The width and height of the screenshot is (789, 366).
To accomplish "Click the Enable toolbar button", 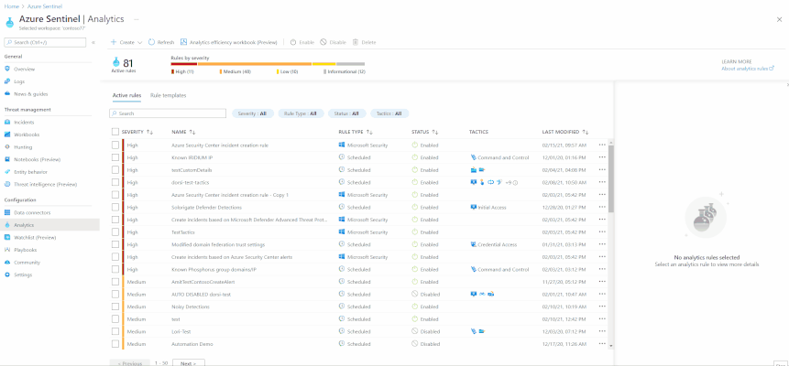I will pos(301,43).
